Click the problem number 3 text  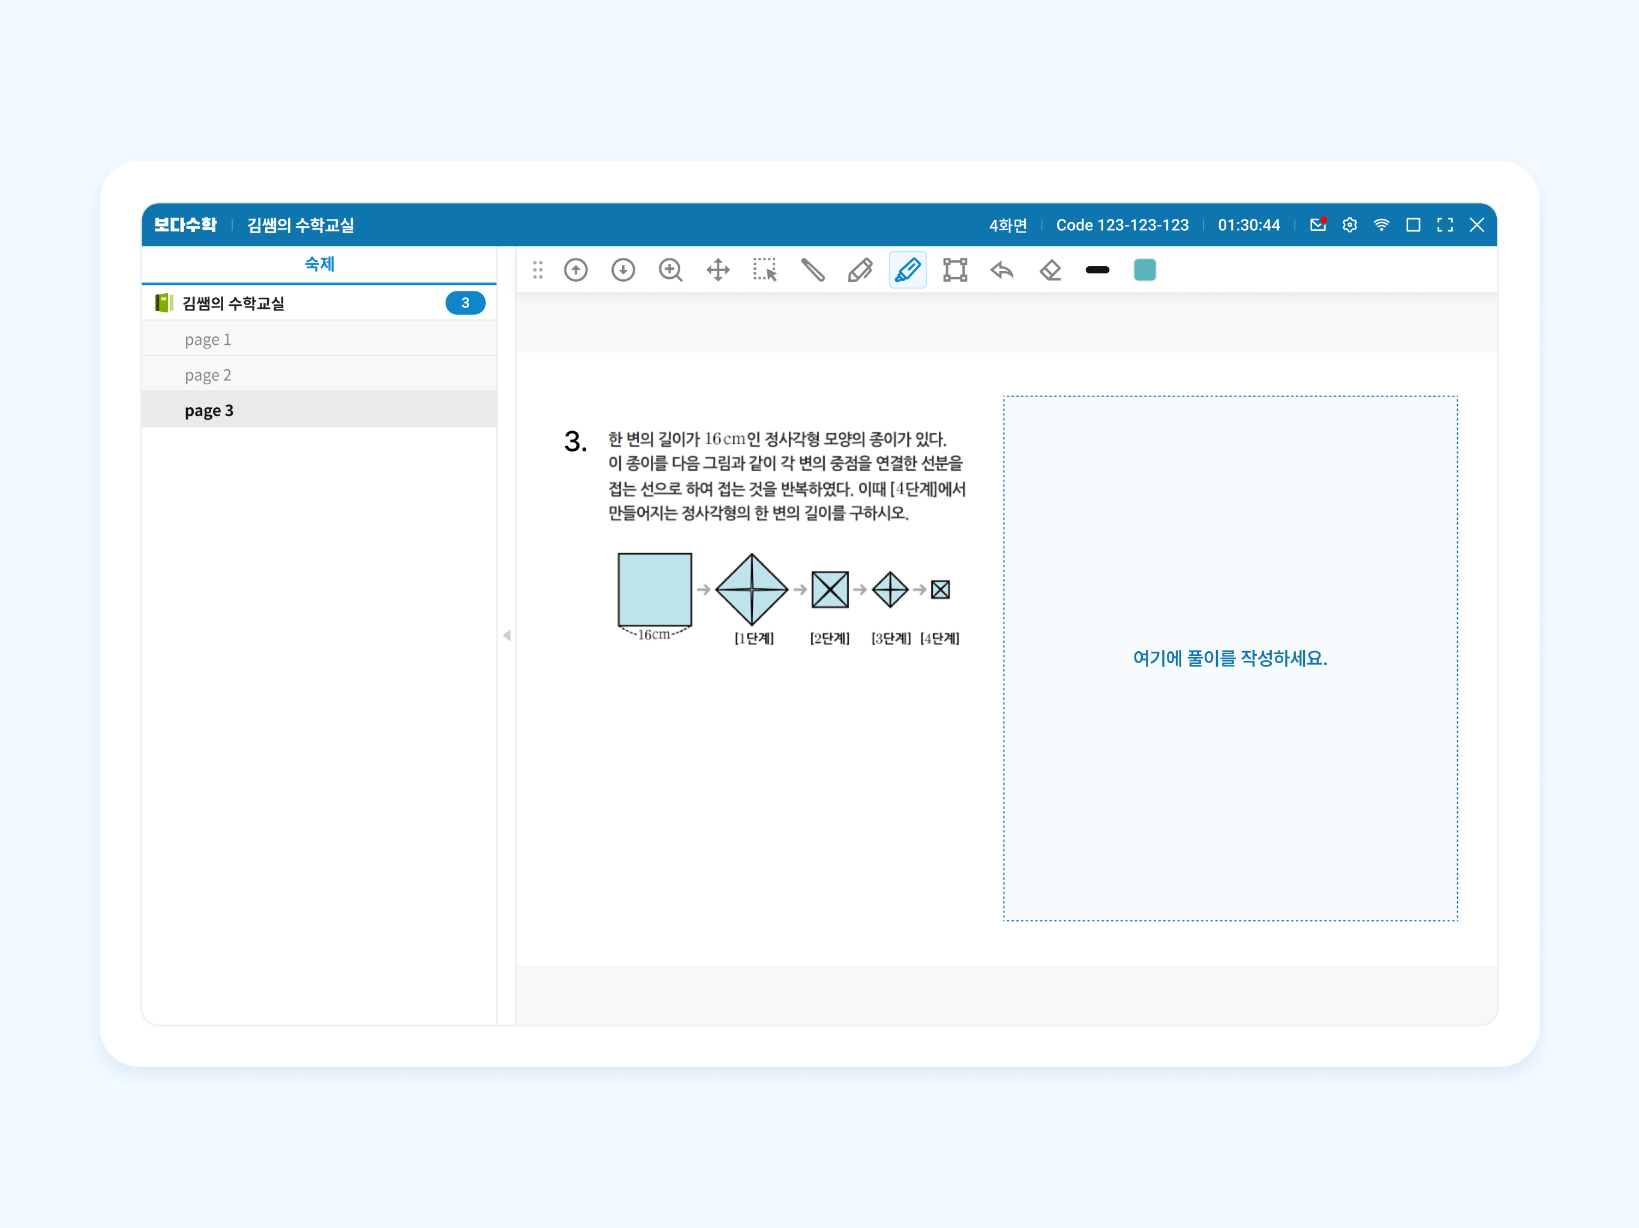click(x=575, y=441)
